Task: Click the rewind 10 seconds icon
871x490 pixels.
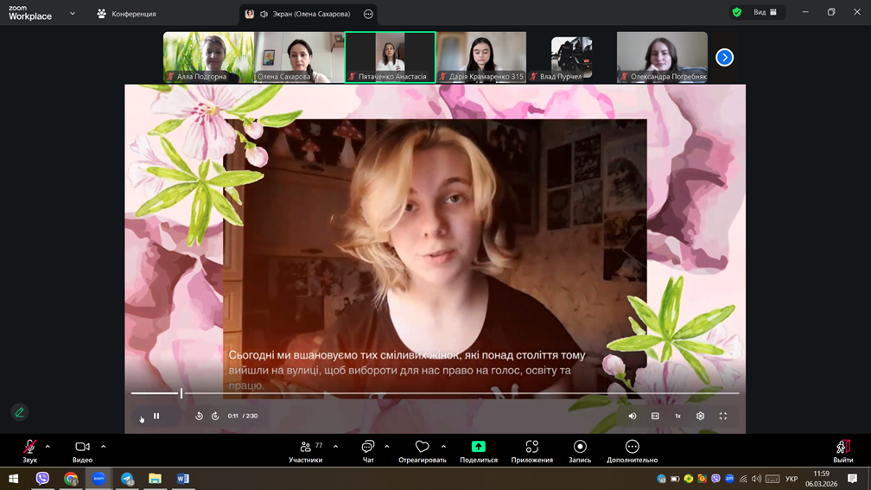Action: (x=199, y=416)
